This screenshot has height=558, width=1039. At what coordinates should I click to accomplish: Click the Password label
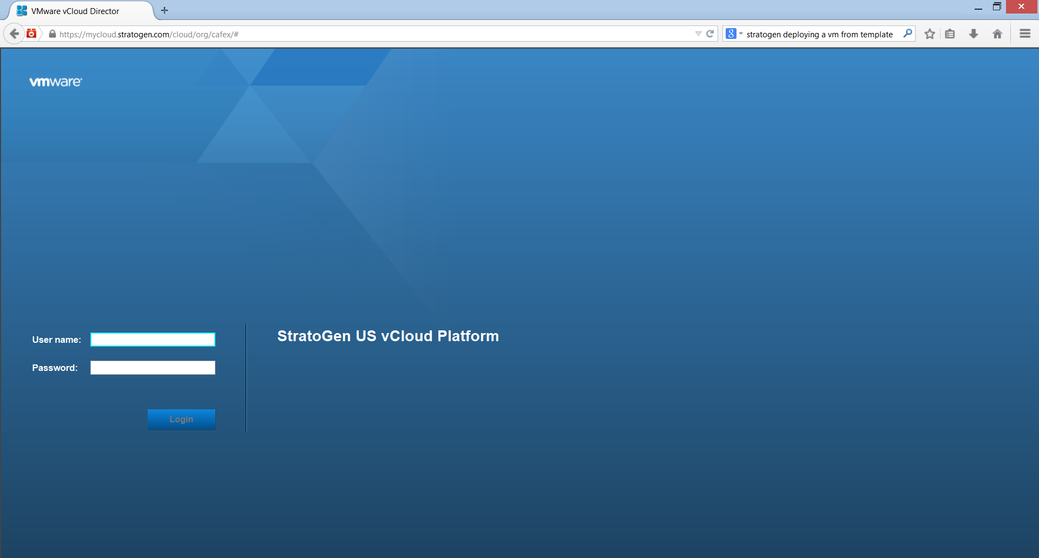55,368
